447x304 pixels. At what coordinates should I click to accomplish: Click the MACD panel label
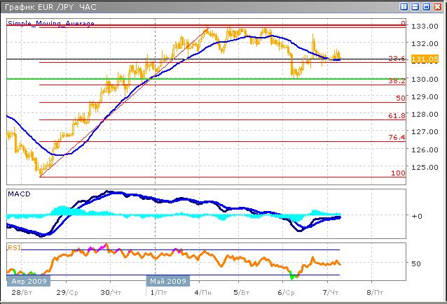click(x=18, y=193)
